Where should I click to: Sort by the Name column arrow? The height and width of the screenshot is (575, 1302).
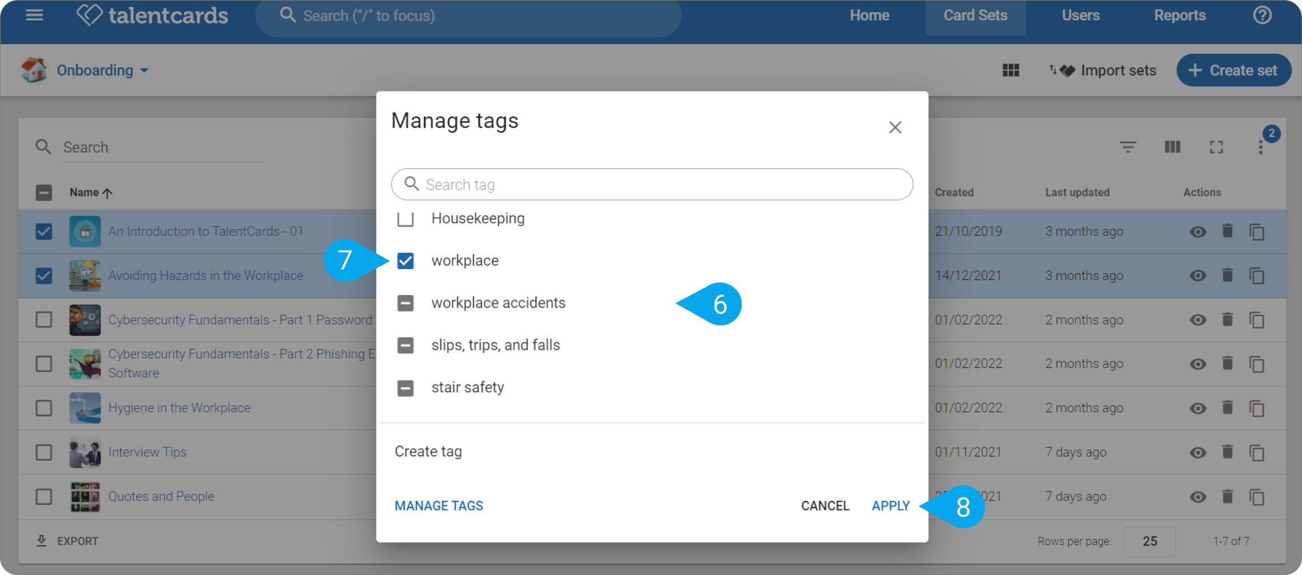coord(107,193)
